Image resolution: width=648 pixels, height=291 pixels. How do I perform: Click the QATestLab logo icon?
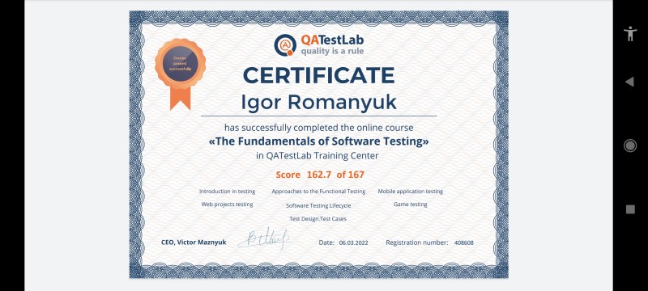[285, 44]
